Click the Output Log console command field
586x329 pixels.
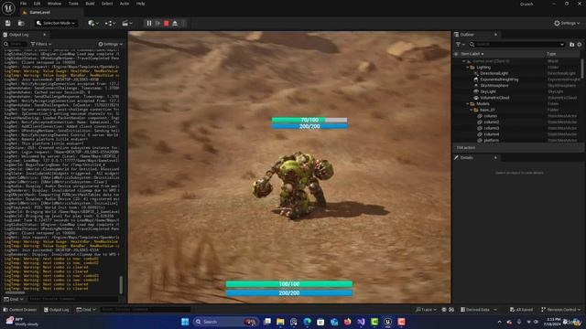(x=73, y=299)
